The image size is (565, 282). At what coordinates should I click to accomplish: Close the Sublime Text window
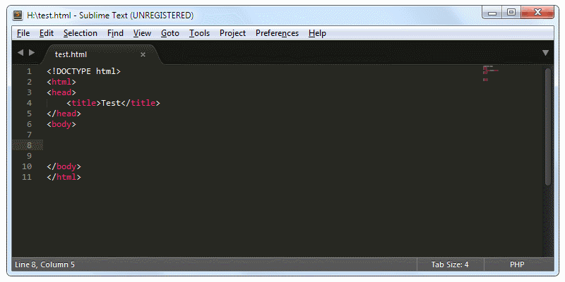pyautogui.click(x=537, y=13)
